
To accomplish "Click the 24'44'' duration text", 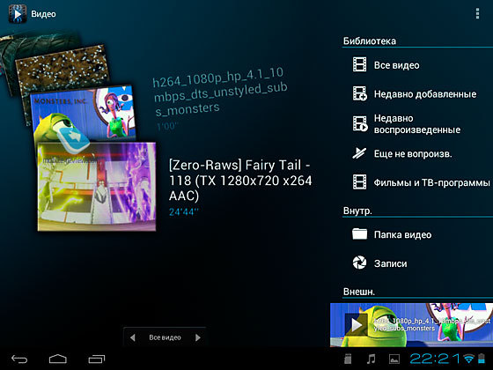I will [x=184, y=211].
